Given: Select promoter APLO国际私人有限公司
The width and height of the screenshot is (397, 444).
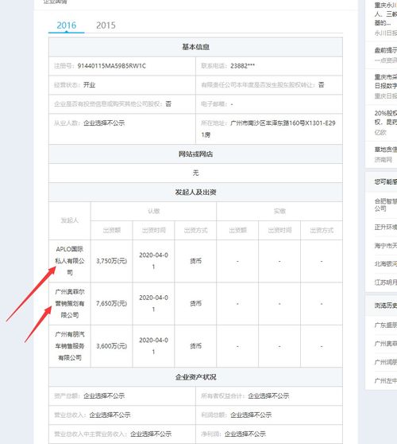Looking at the screenshot, I should click(x=70, y=261).
